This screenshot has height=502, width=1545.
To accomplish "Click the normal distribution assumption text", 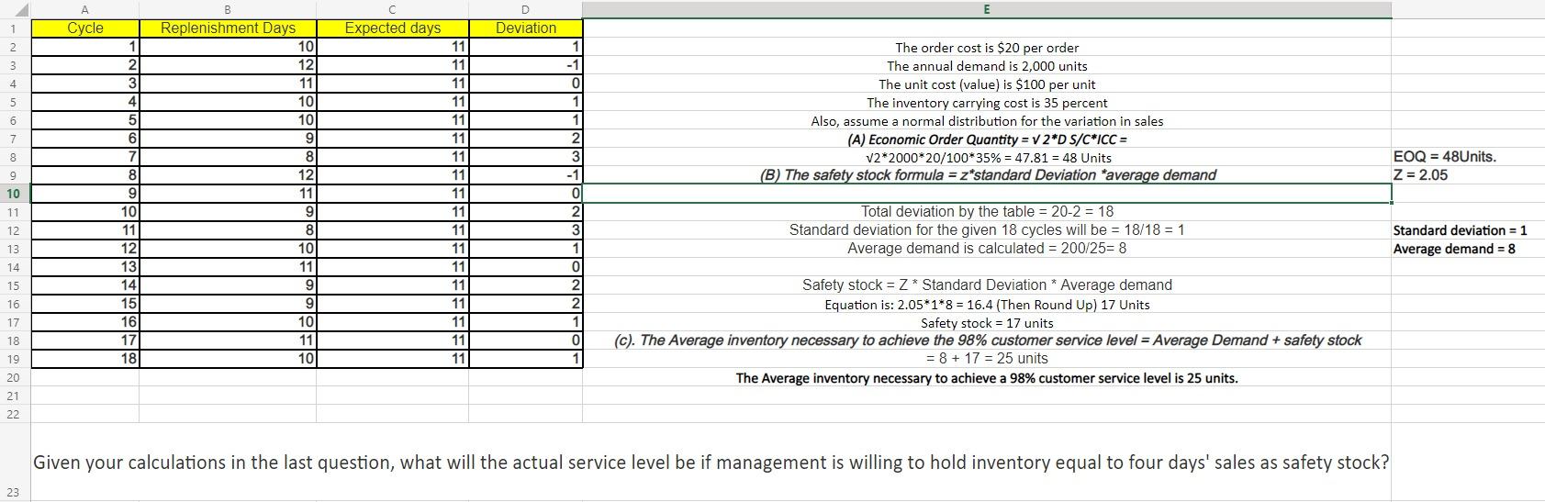I will pyautogui.click(x=987, y=121).
